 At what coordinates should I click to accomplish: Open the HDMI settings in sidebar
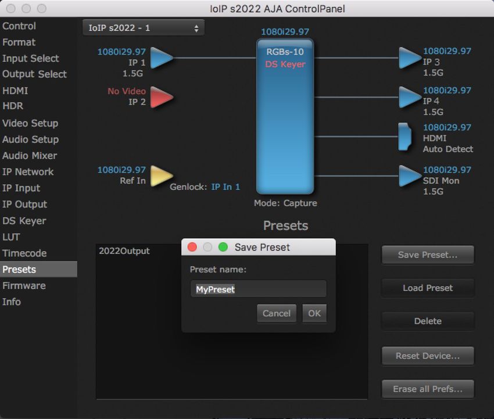point(15,91)
